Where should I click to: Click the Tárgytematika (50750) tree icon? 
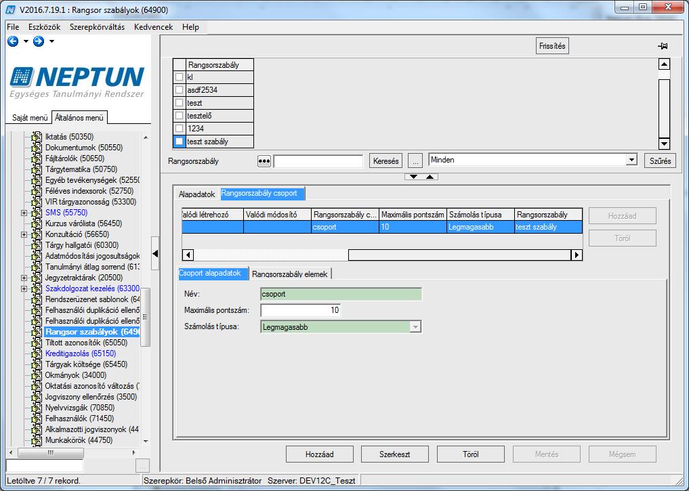click(x=37, y=169)
